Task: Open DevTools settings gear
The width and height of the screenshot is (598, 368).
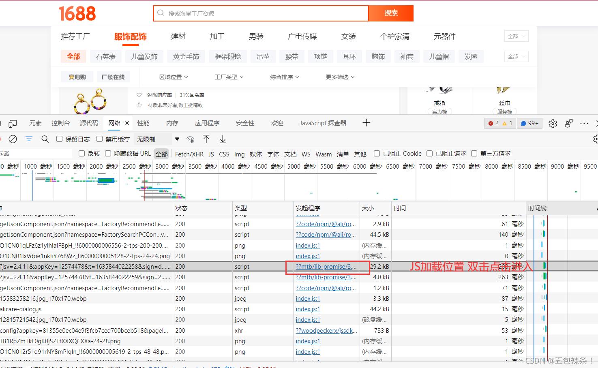Action: point(553,124)
